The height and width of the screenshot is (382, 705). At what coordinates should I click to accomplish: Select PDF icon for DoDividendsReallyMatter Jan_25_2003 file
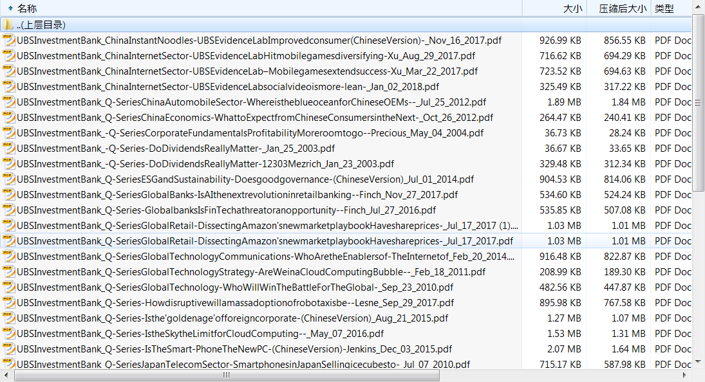[9, 149]
